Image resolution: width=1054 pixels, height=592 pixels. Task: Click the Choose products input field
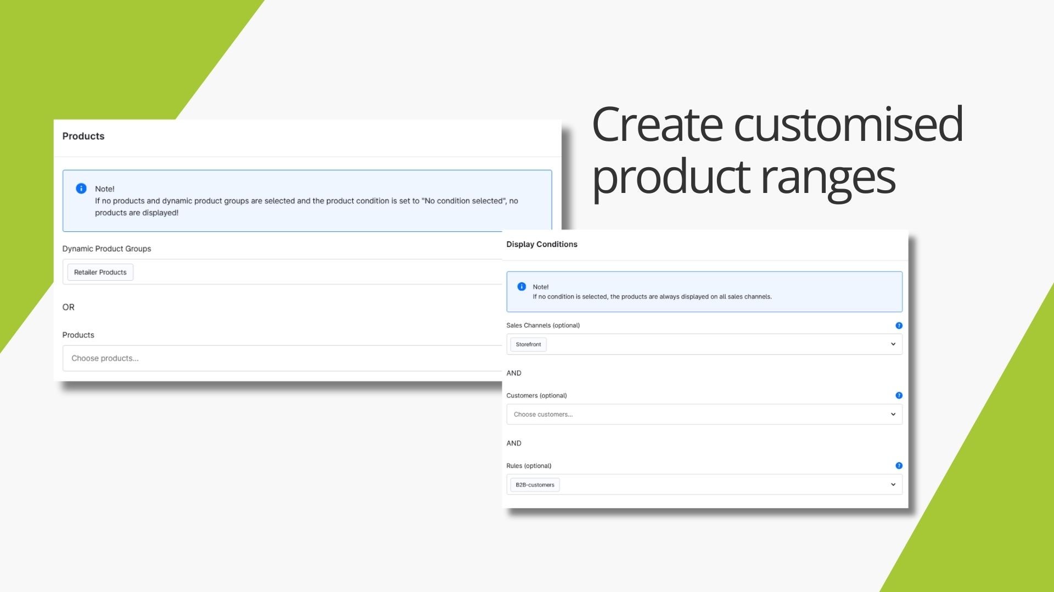(x=274, y=358)
